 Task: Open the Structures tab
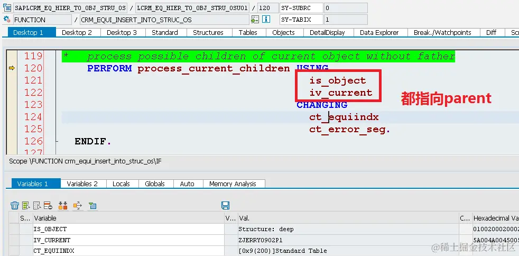point(208,32)
